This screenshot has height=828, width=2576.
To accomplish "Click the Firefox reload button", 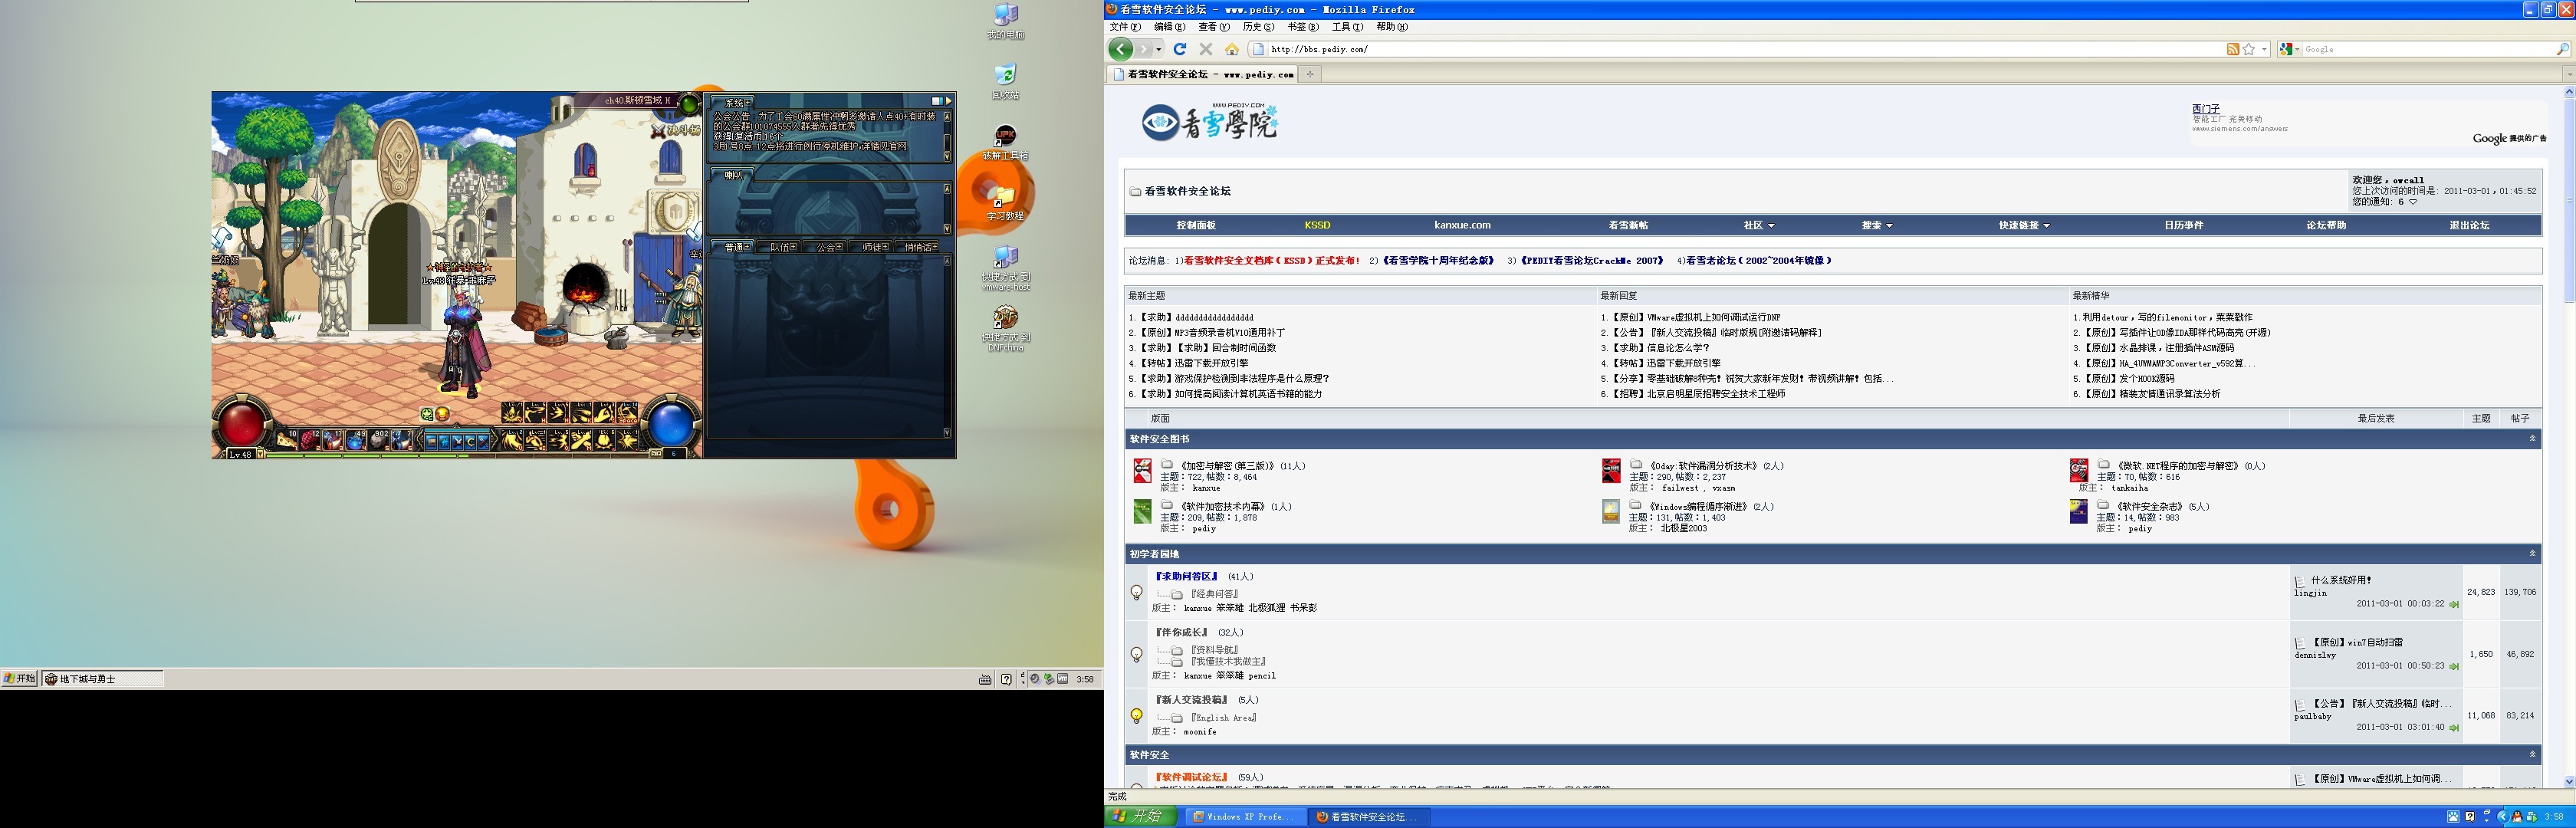I will [1180, 49].
